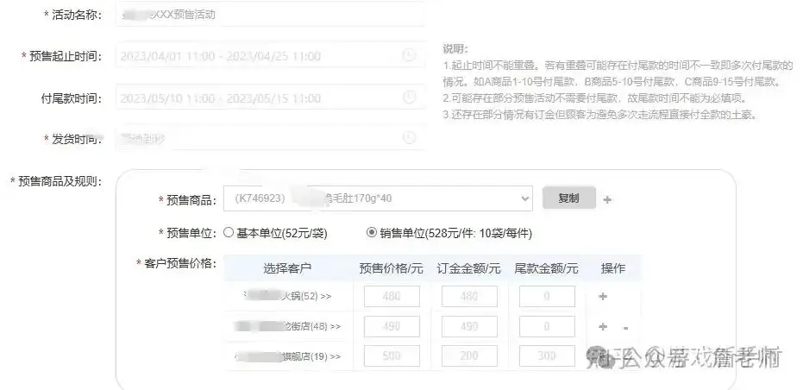Click the 活动名称 input field
Screen dimensions: 803x390
269,16
